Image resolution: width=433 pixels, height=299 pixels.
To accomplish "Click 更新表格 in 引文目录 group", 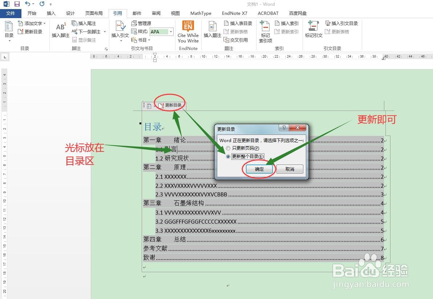I will (x=337, y=32).
